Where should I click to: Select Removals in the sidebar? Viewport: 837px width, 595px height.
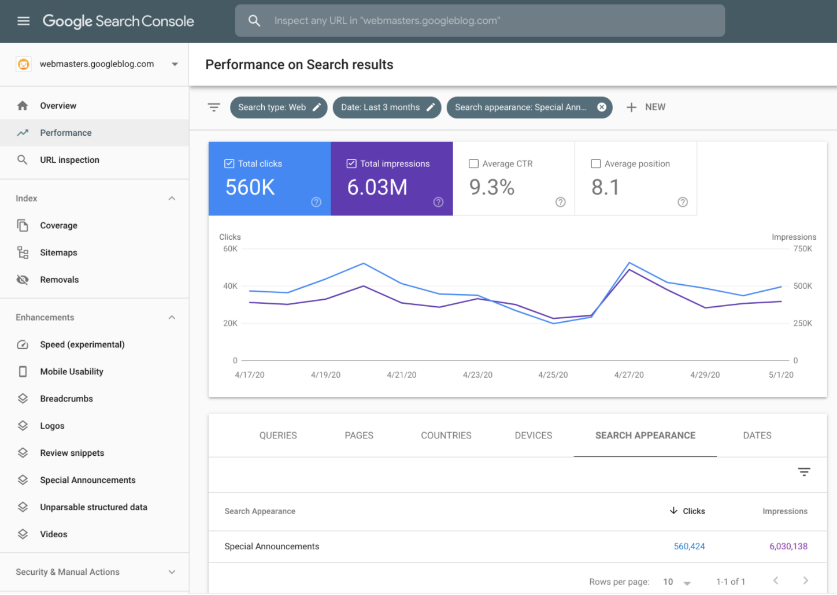pyautogui.click(x=59, y=279)
